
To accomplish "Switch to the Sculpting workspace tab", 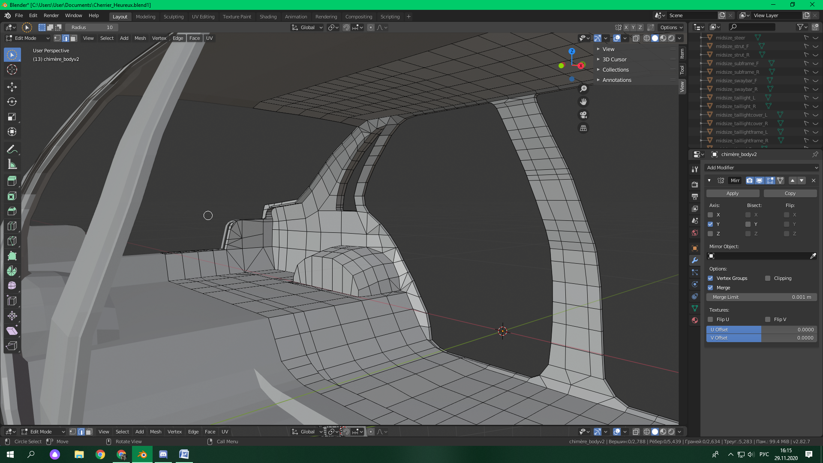I will tap(173, 17).
